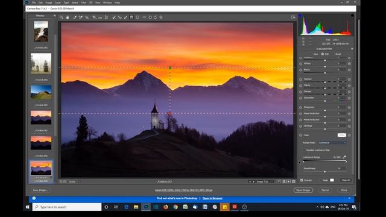The width and height of the screenshot is (386, 217).
Task: Click the increase Saturation plus icon
Action: pyautogui.click(x=349, y=98)
